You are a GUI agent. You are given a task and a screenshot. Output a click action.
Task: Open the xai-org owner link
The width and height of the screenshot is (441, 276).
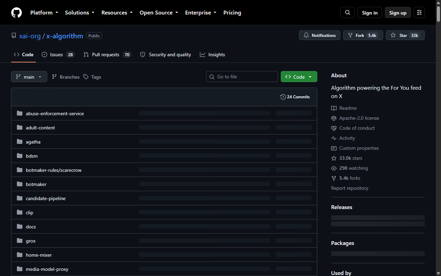(30, 36)
